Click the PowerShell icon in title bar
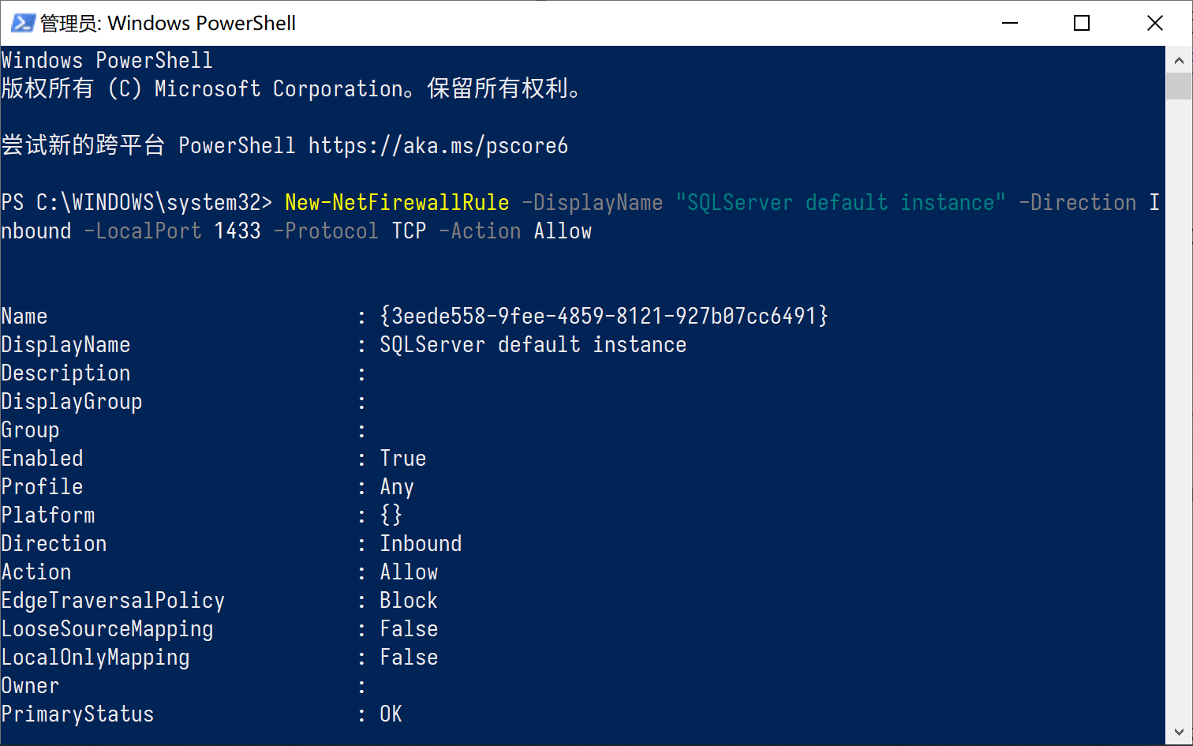 pos(22,23)
